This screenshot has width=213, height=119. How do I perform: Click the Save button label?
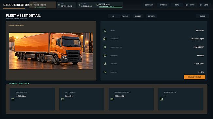point(192,5)
